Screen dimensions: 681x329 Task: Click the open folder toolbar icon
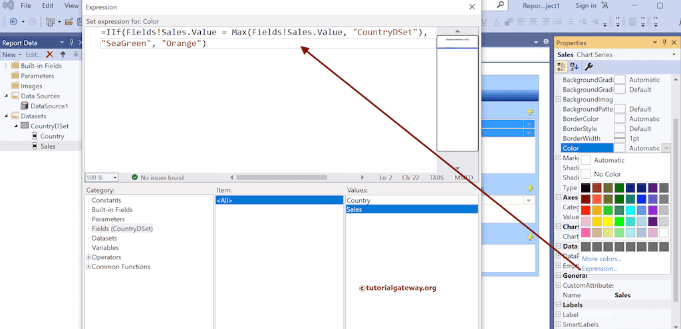coord(68,22)
